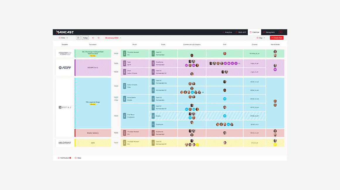Viewport: 340px width, 190px height.
Task: Expand the 30 January 2022 date picker
Action: pos(113,38)
